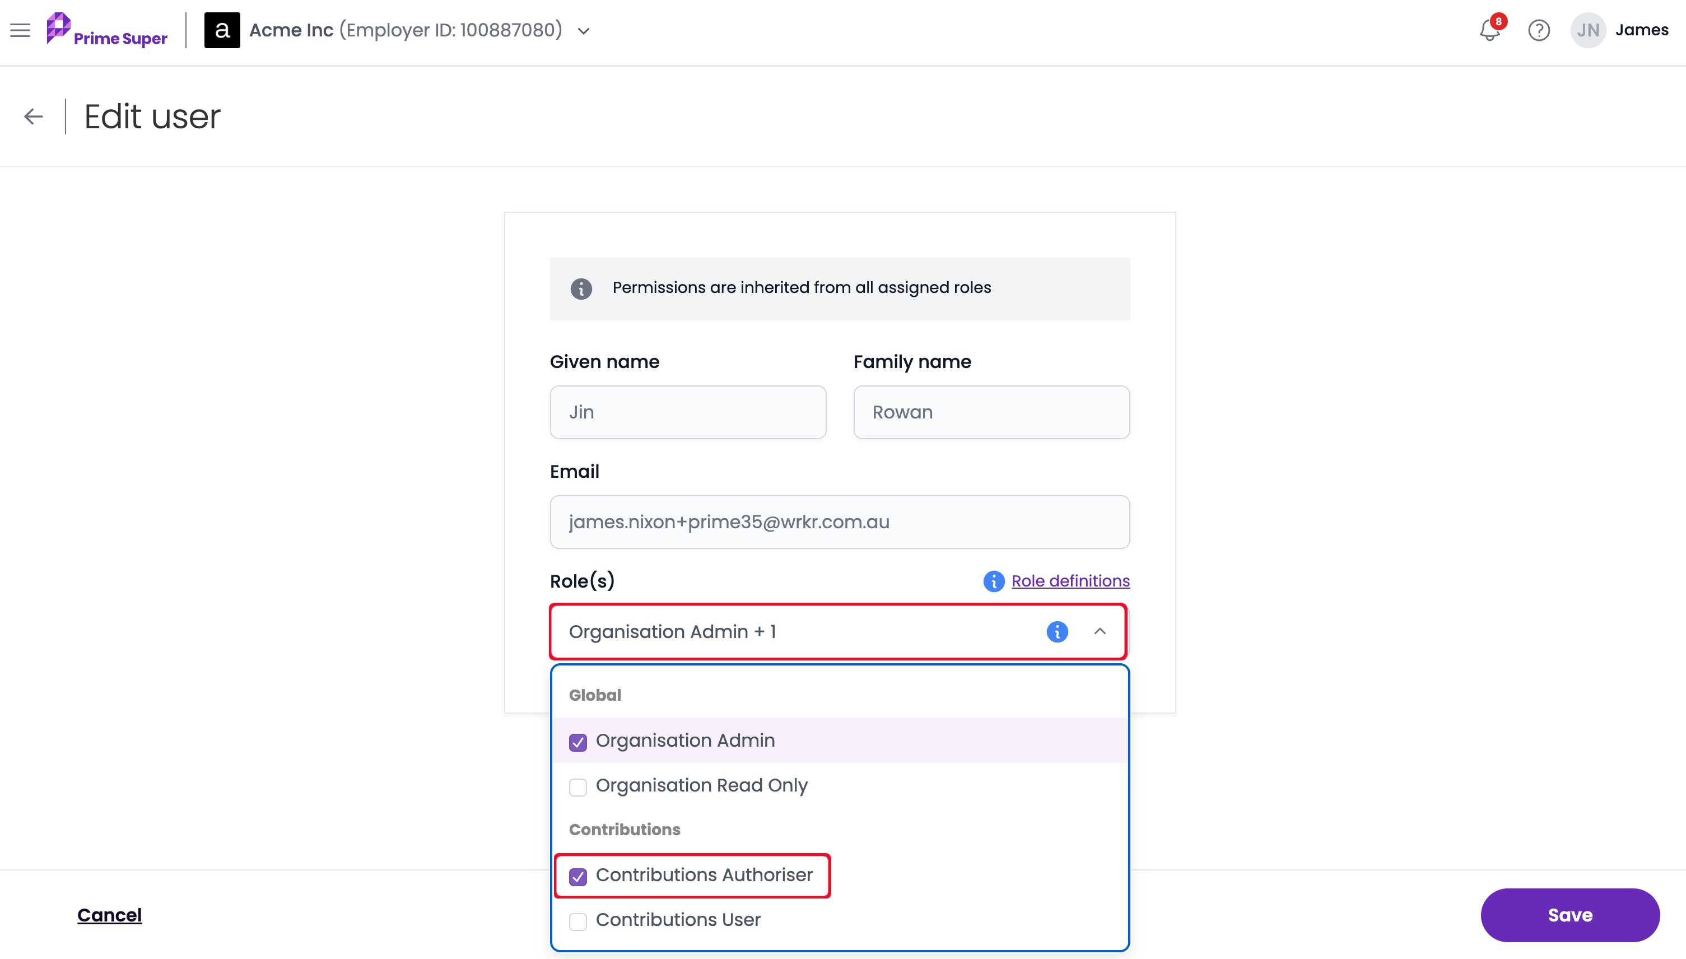Screen dimensions: 1686x959
Task: Click the blue info icon in Roles field
Action: tap(1057, 632)
